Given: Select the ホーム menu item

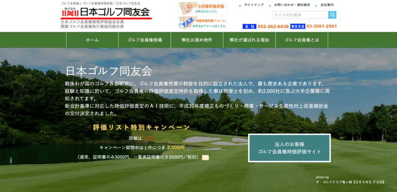Looking at the screenshot, I should click(92, 40).
